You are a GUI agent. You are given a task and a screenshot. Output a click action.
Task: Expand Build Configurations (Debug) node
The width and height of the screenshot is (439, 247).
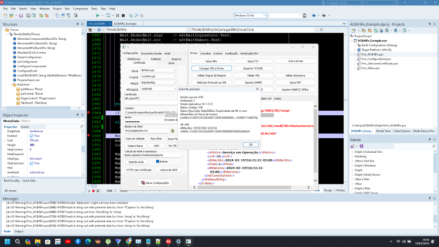(x=355, y=46)
